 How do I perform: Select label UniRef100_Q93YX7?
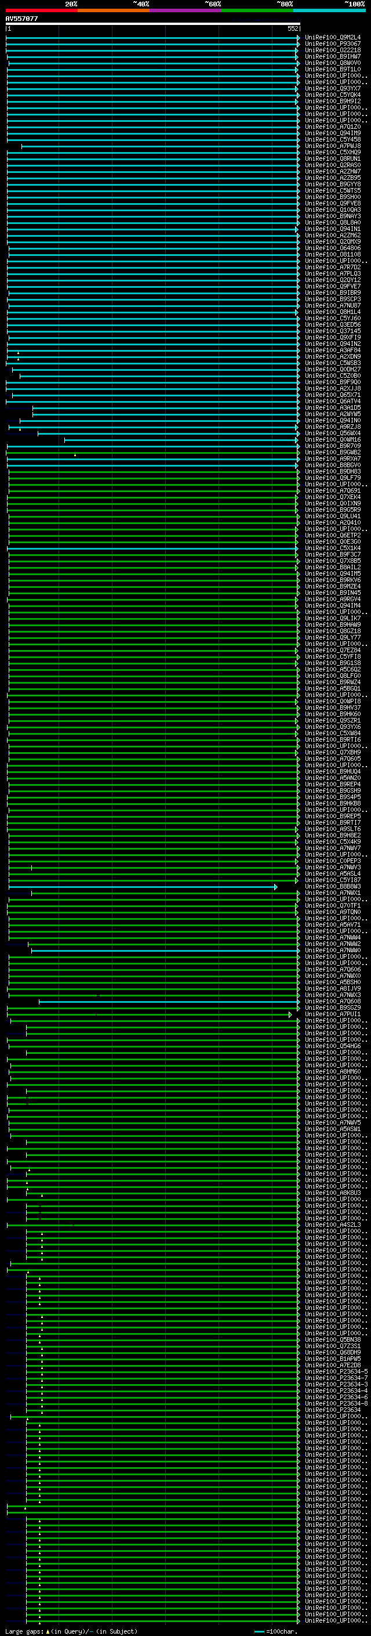[332, 88]
